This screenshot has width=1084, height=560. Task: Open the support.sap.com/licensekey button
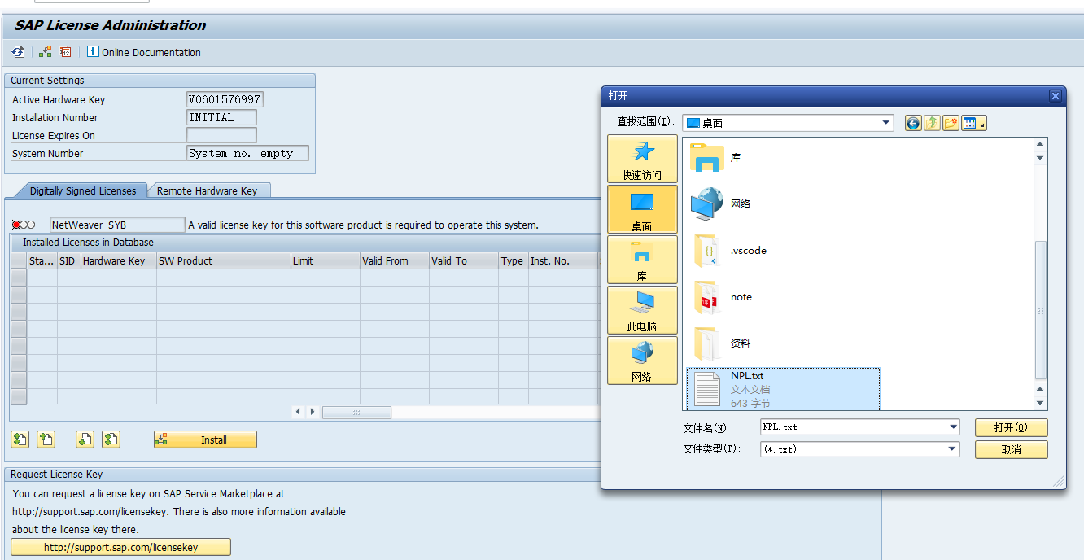coord(121,547)
